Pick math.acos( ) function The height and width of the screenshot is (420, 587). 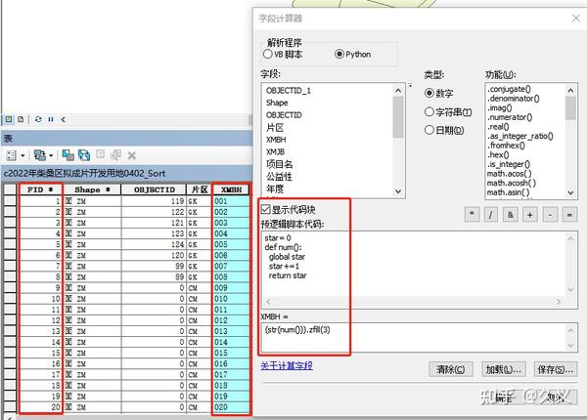[x=509, y=174]
